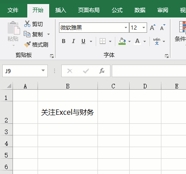The height and width of the screenshot is (174, 186).
Task: Open clipboard group dialog launcher
Action: [52, 56]
